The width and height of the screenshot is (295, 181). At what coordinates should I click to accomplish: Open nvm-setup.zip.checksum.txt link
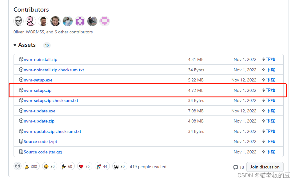[x=51, y=101]
